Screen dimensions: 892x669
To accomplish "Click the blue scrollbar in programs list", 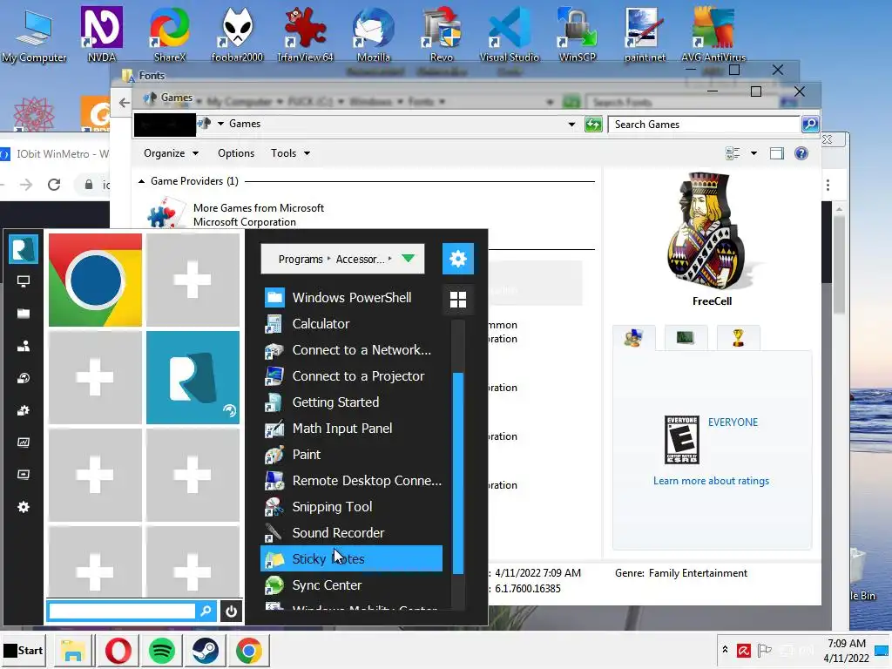I will 458,473.
